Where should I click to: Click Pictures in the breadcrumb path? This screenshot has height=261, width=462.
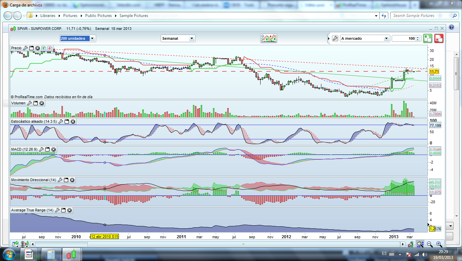(70, 16)
